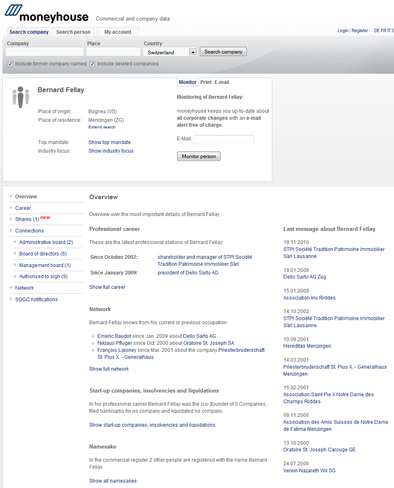Click the arrow icon next to Network in sidebar
394x488 pixels.
11,288
